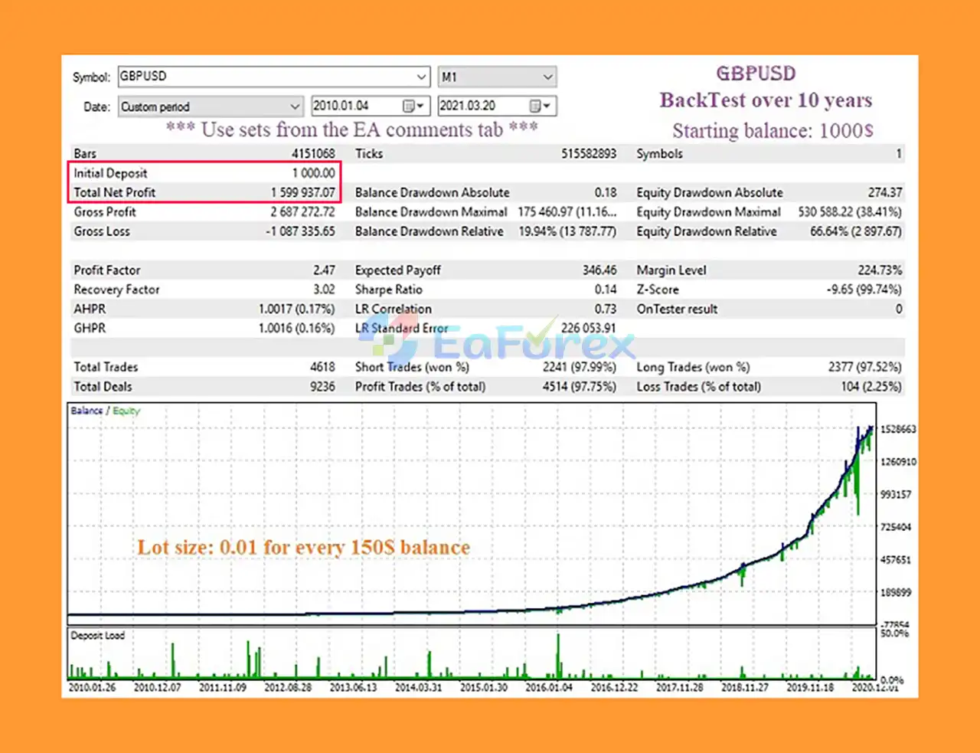The image size is (980, 753).
Task: Click the Recovery Factor value 3.02
Action: (324, 289)
